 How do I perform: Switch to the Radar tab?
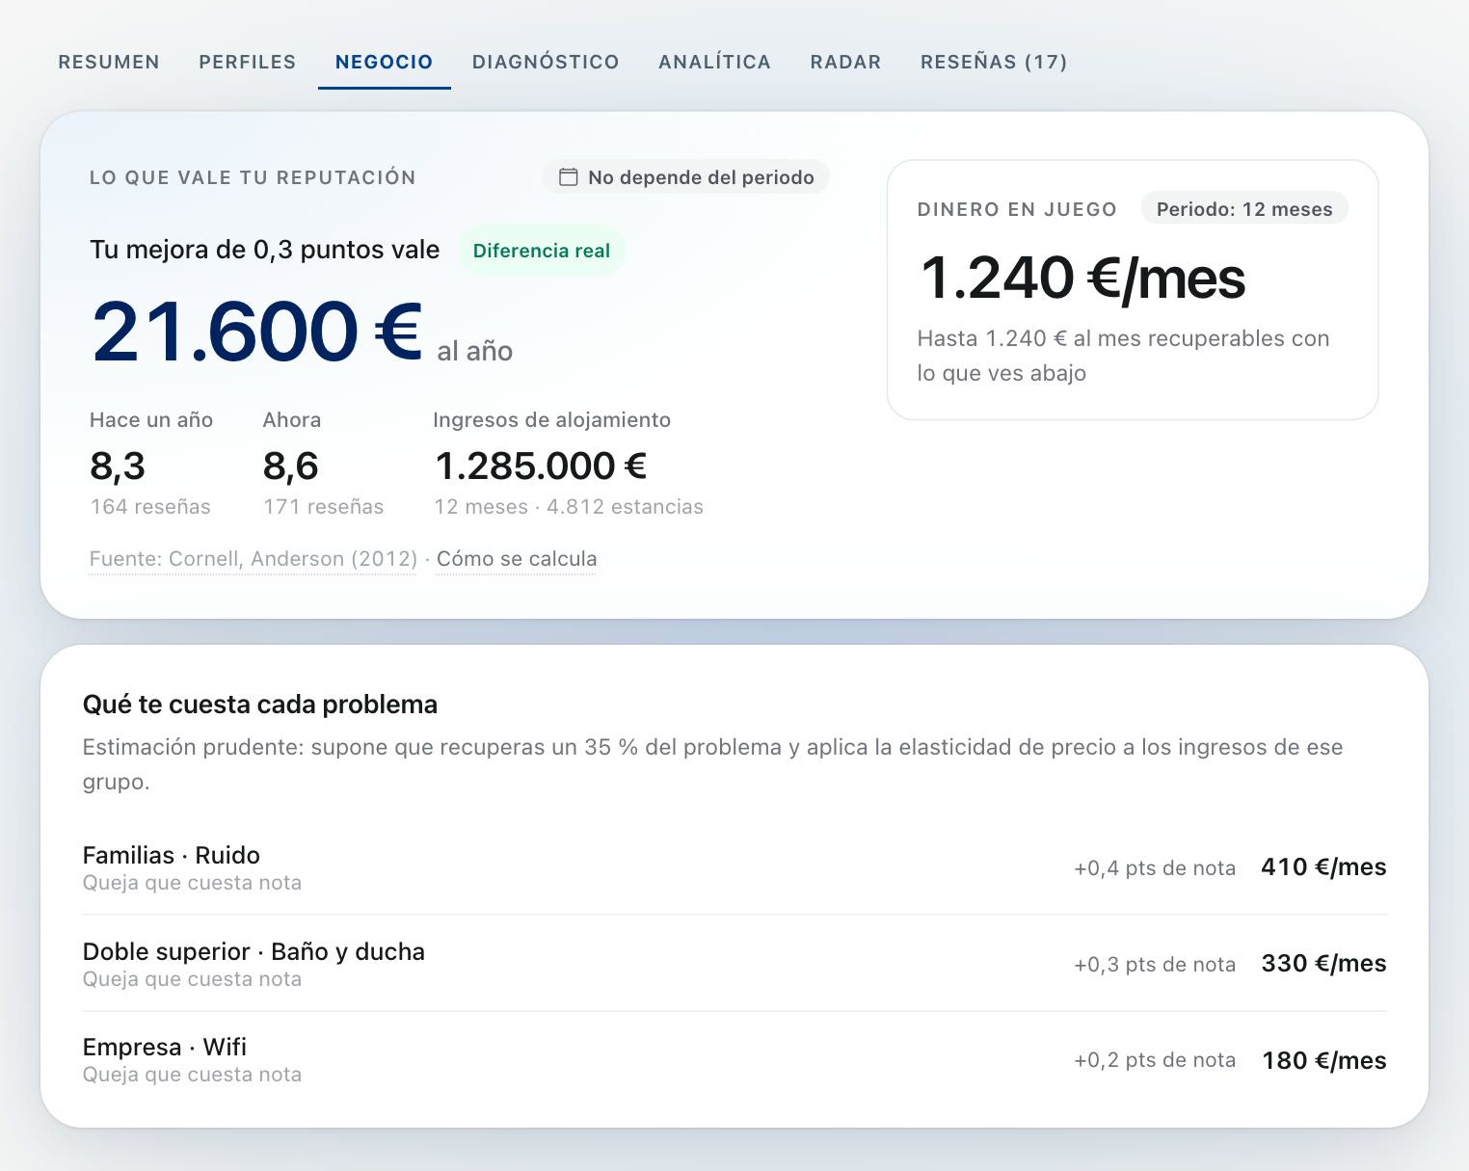846,62
